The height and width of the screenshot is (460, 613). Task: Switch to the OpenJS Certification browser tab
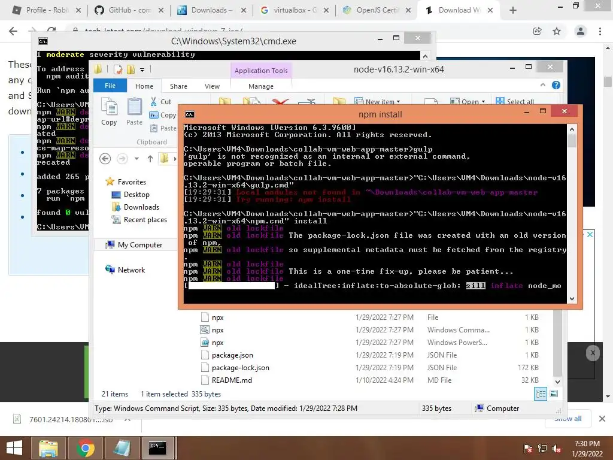point(377,10)
